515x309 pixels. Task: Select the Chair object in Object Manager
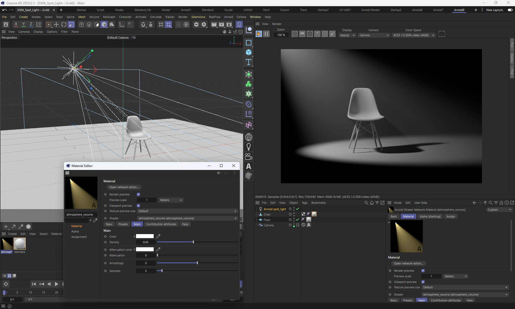(x=267, y=215)
